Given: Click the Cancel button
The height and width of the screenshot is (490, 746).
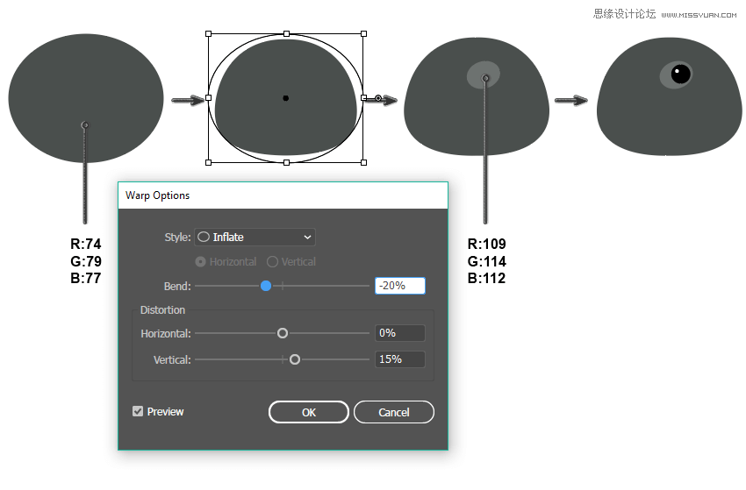Looking at the screenshot, I should (x=394, y=412).
